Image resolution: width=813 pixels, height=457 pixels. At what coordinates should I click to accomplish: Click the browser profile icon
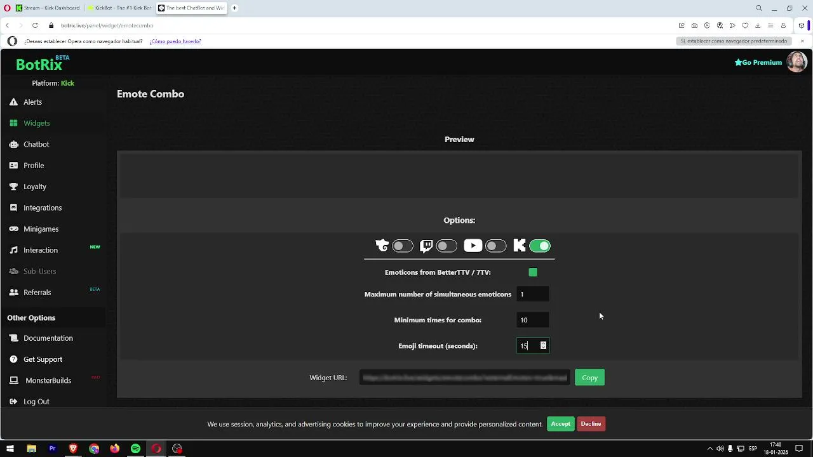pos(783,25)
